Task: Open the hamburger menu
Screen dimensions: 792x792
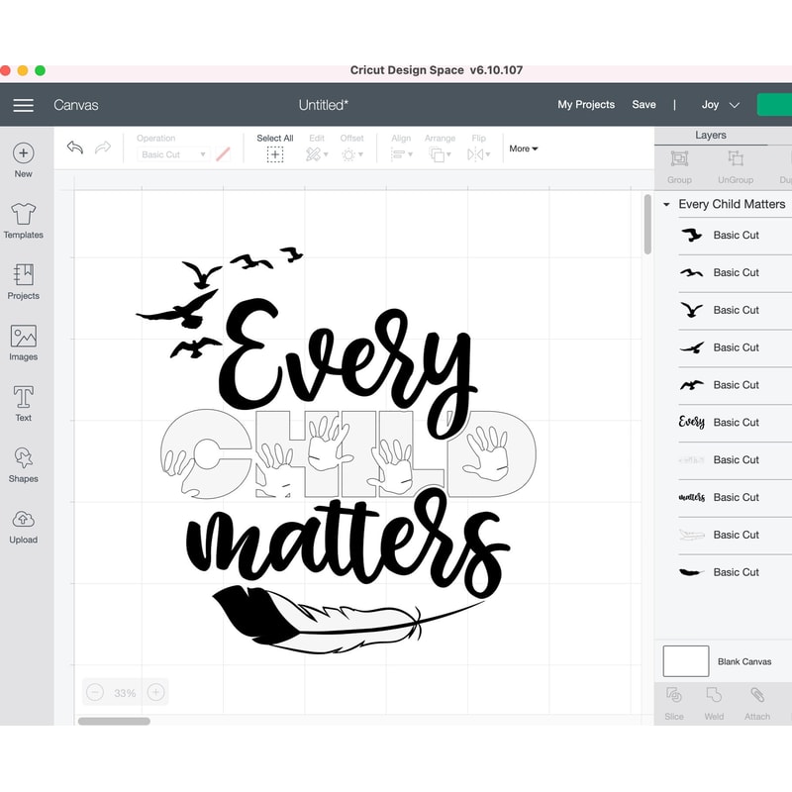Action: coord(23,104)
